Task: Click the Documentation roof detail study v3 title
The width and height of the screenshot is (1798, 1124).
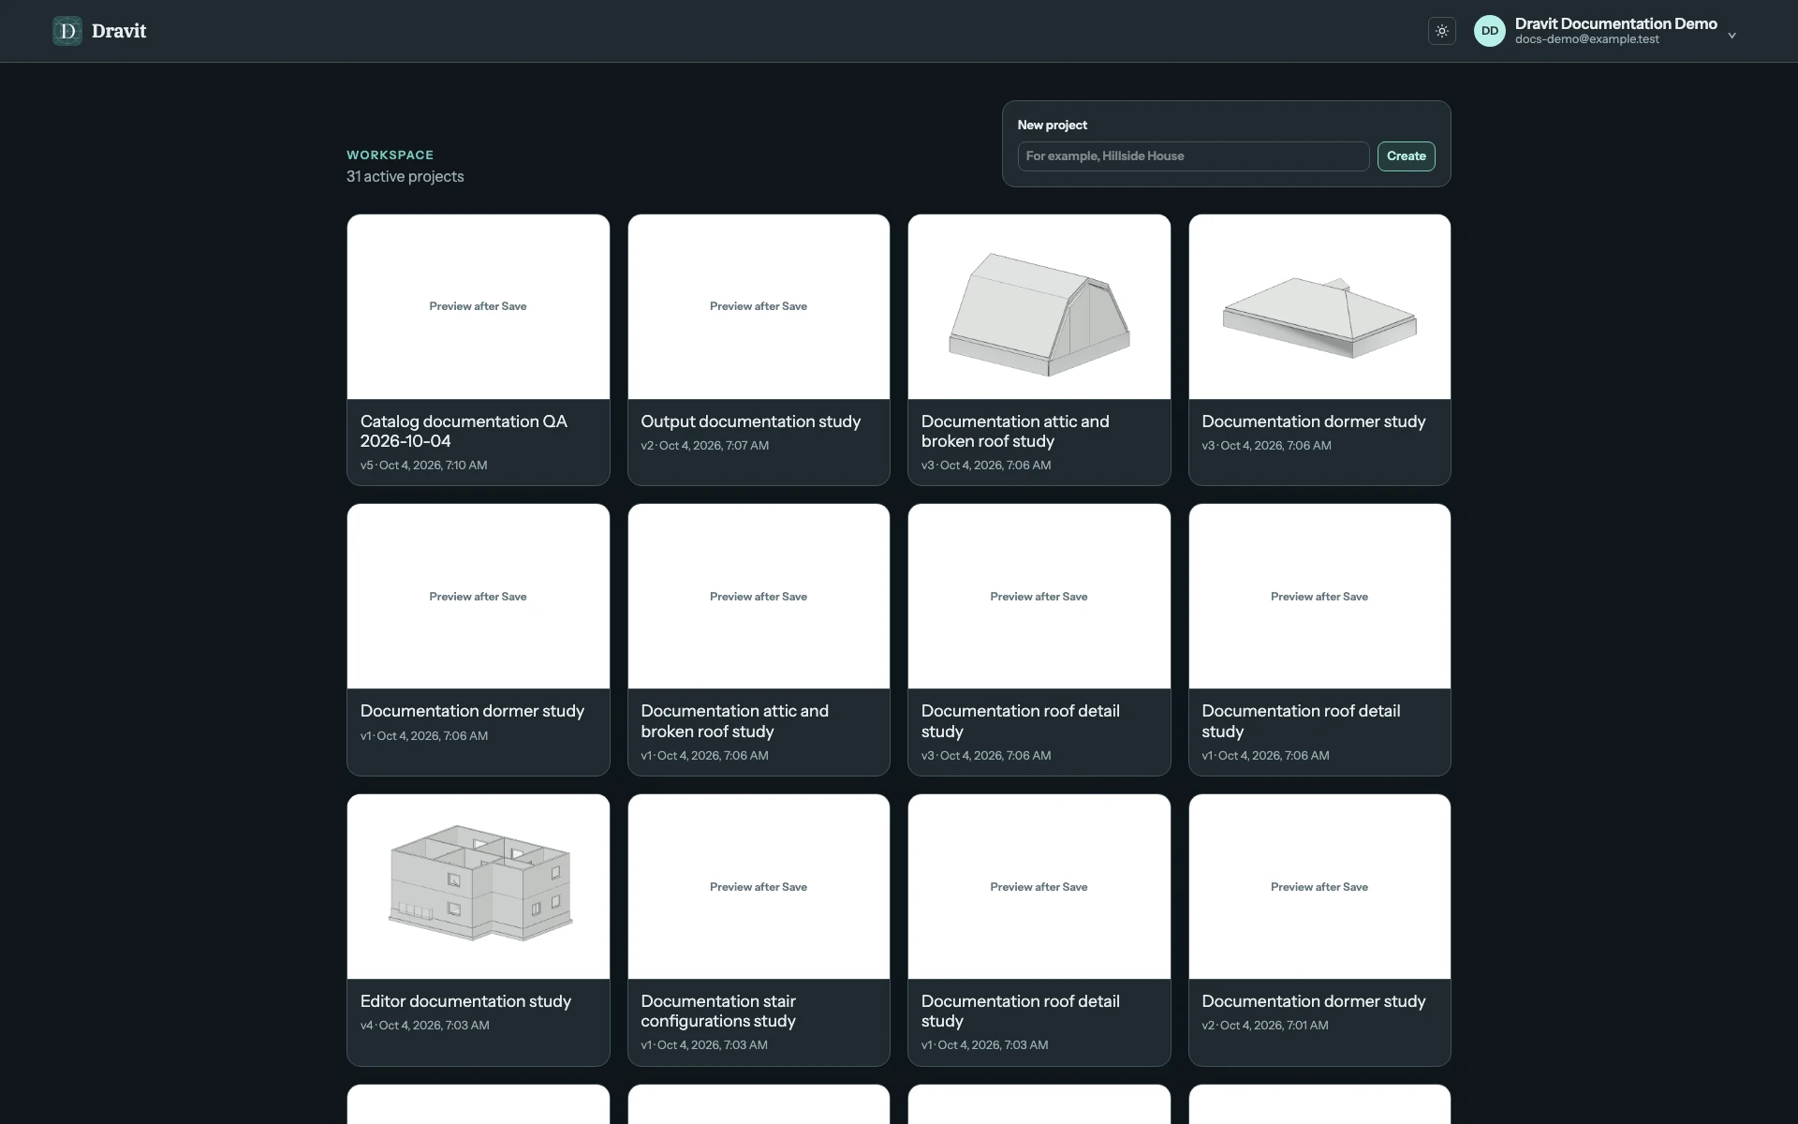Action: coord(1021,721)
